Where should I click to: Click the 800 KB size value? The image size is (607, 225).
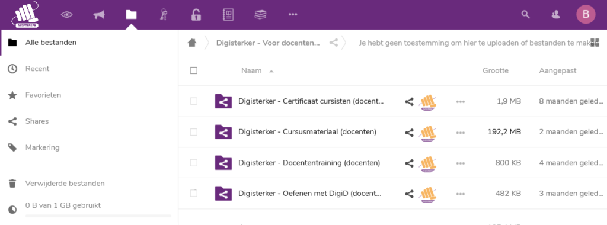pyautogui.click(x=508, y=163)
